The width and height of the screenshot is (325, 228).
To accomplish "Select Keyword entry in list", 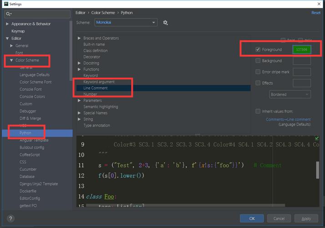I will [x=91, y=76].
